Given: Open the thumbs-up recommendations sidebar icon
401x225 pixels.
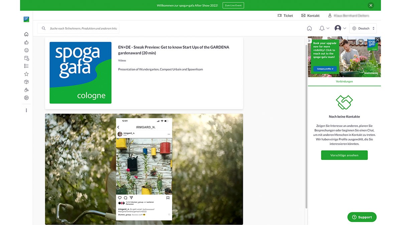Looking at the screenshot, I should [26, 42].
